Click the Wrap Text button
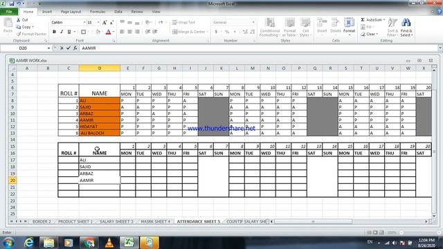The width and height of the screenshot is (443, 249). point(183,22)
